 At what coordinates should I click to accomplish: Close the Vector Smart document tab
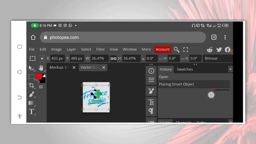point(104,68)
